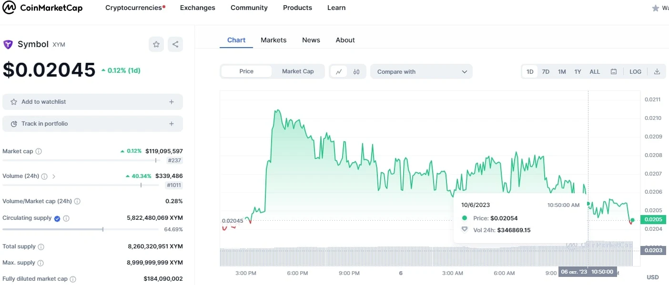The image size is (669, 285).
Task: Set chart range to ALL
Action: tap(595, 72)
